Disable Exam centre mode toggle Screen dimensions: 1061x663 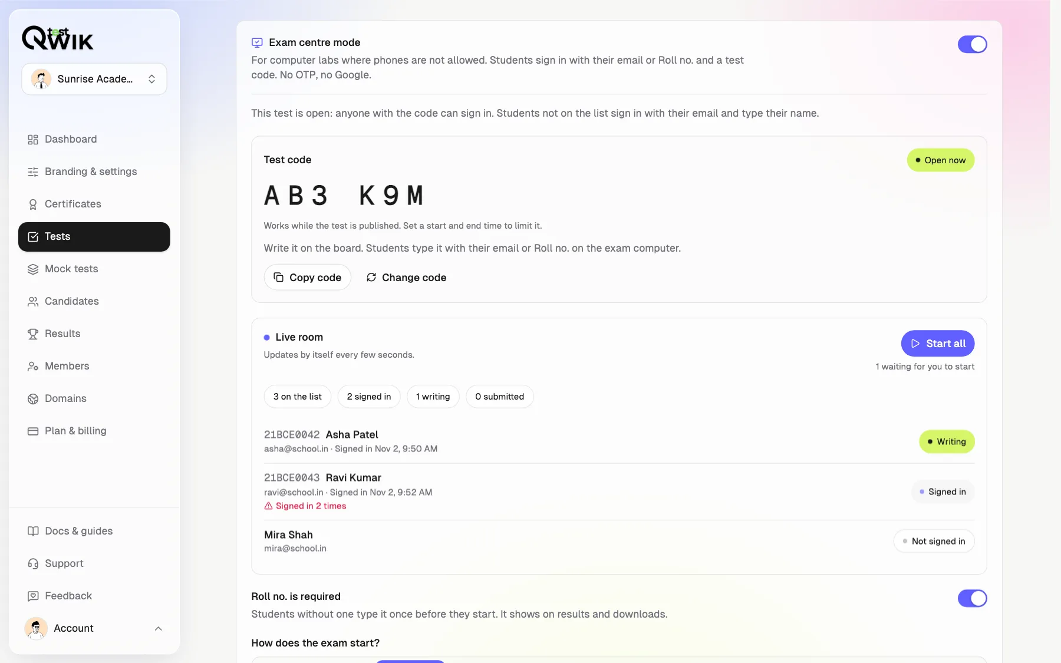tap(972, 44)
